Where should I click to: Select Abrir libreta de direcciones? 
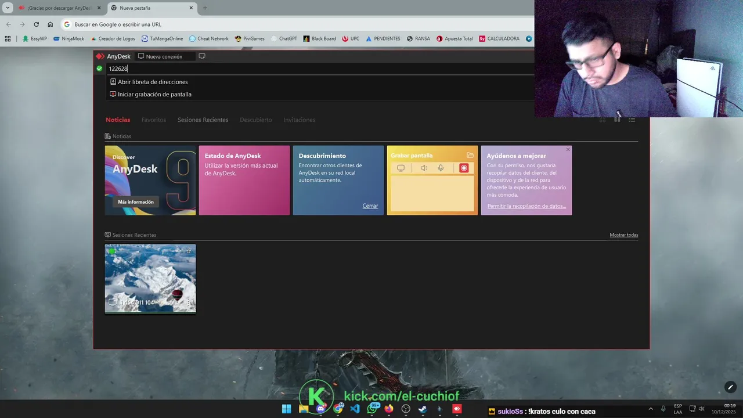pyautogui.click(x=149, y=82)
